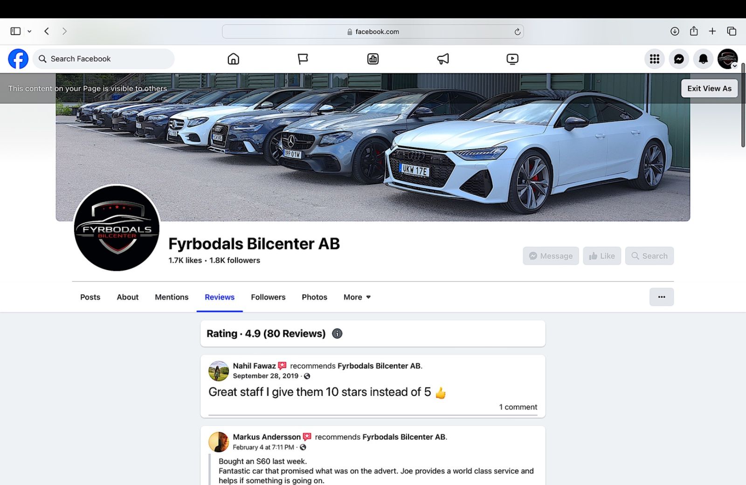Open the Facebook menu grid icon

point(655,59)
